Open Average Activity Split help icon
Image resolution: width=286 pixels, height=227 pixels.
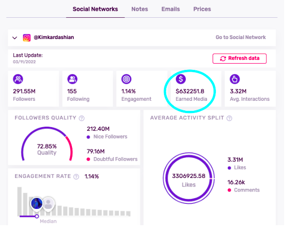[x=230, y=118]
